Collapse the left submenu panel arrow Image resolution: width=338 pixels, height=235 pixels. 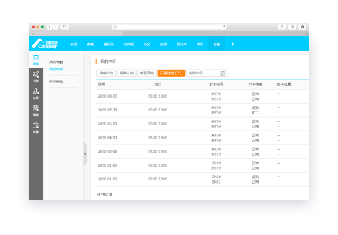(85, 154)
